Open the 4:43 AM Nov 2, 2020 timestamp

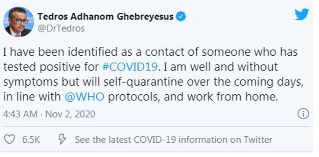[49, 114]
